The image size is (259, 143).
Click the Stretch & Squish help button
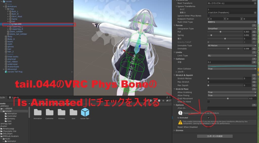(254, 75)
